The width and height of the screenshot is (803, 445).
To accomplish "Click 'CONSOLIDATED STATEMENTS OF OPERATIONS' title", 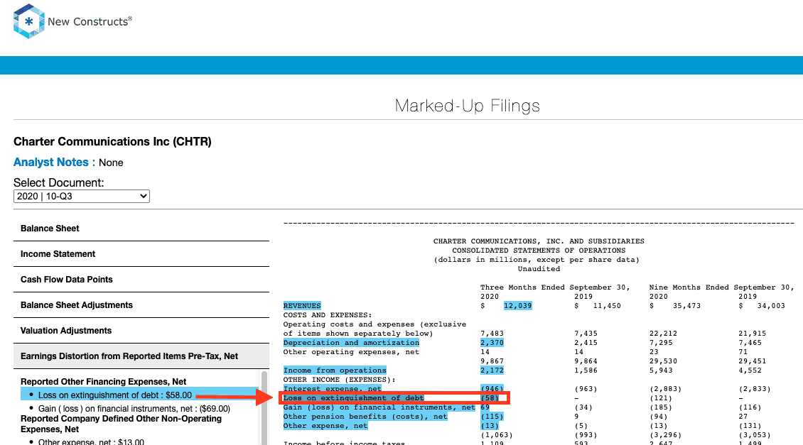I will 539,251.
